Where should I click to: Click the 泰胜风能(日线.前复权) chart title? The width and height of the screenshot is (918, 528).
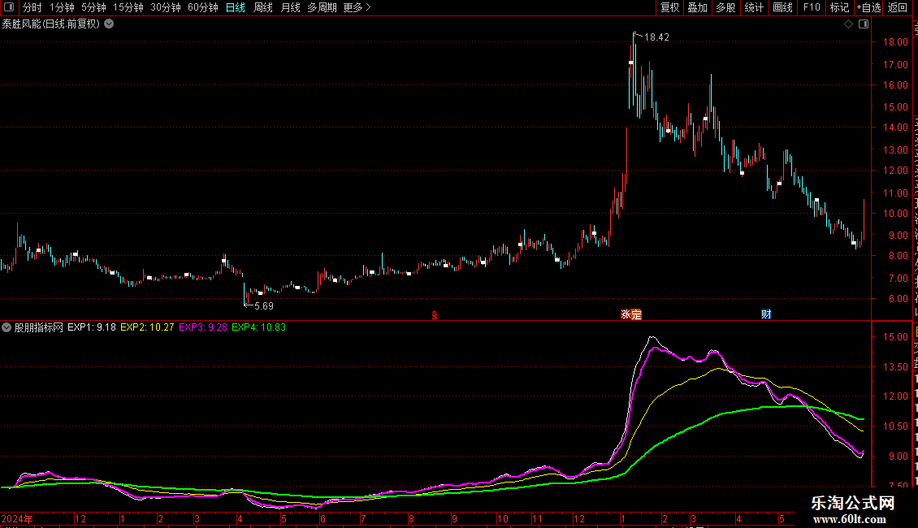point(51,24)
